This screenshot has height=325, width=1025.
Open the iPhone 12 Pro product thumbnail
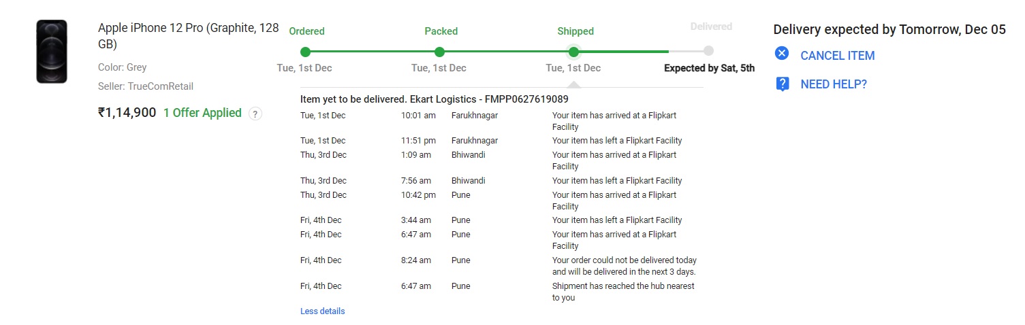pyautogui.click(x=52, y=52)
